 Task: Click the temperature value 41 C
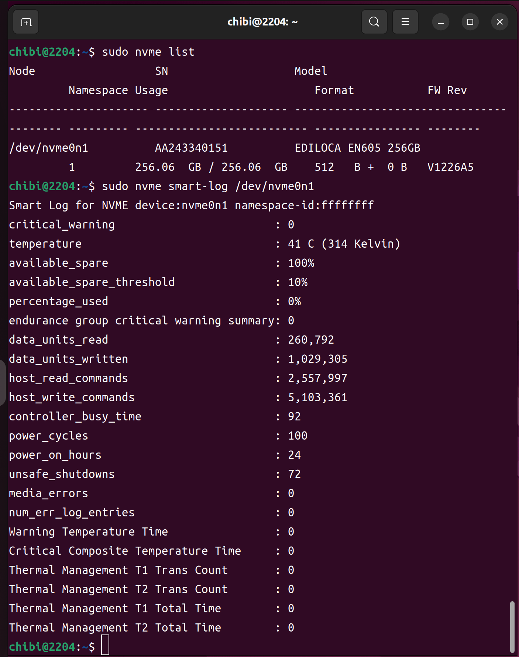pos(301,244)
